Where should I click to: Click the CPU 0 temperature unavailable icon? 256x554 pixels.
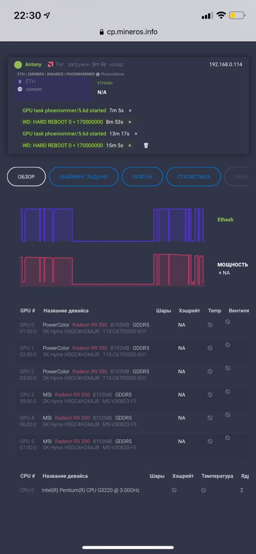coord(203,490)
